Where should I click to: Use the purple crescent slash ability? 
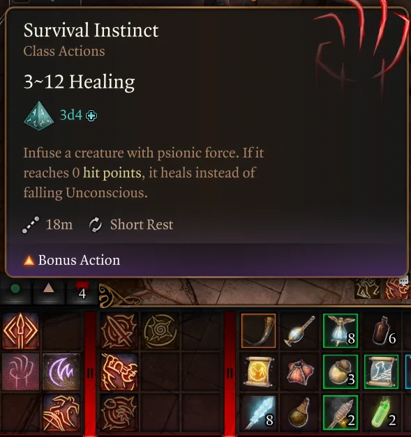[61, 371]
